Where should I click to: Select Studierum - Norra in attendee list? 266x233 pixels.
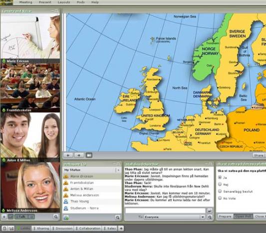click(x=92, y=208)
